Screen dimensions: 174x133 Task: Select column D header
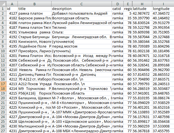pyautogui.click(x=117, y=4)
